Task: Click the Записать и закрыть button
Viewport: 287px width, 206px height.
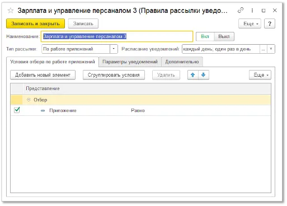Action: (x=35, y=24)
